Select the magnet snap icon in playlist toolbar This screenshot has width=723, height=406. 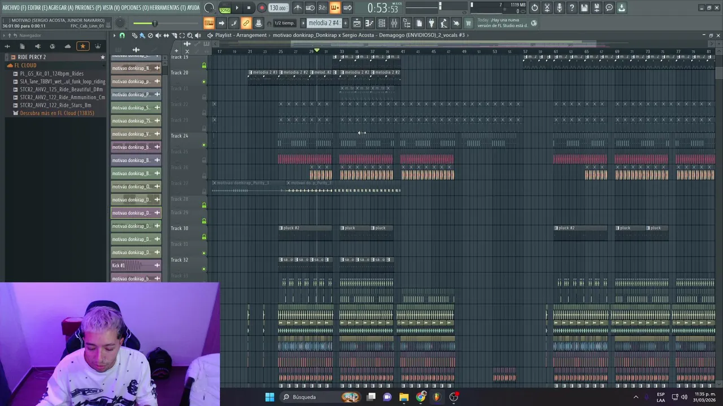(x=122, y=35)
